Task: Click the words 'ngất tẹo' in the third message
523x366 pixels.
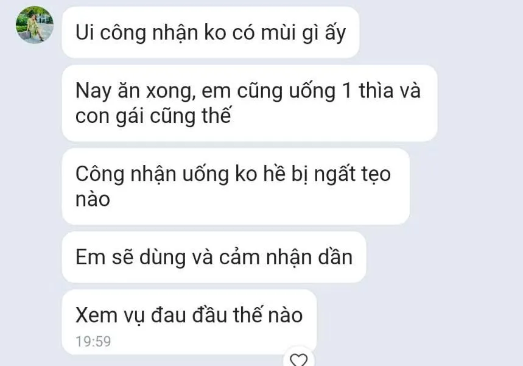Action: [353, 174]
